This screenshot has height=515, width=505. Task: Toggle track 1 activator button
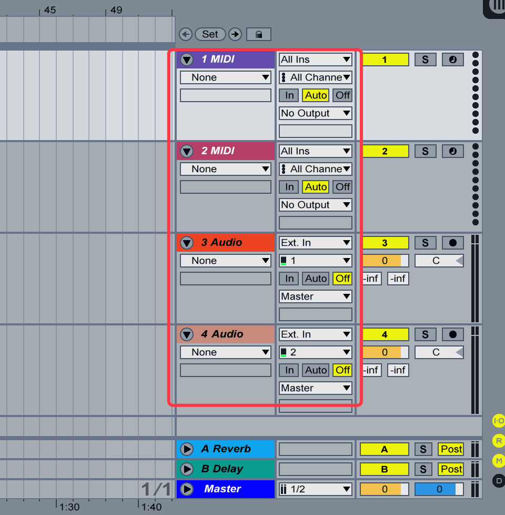385,60
